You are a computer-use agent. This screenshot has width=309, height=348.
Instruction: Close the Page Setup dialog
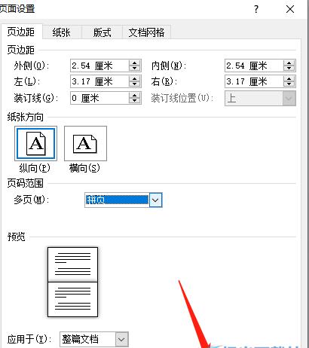pyautogui.click(x=290, y=10)
